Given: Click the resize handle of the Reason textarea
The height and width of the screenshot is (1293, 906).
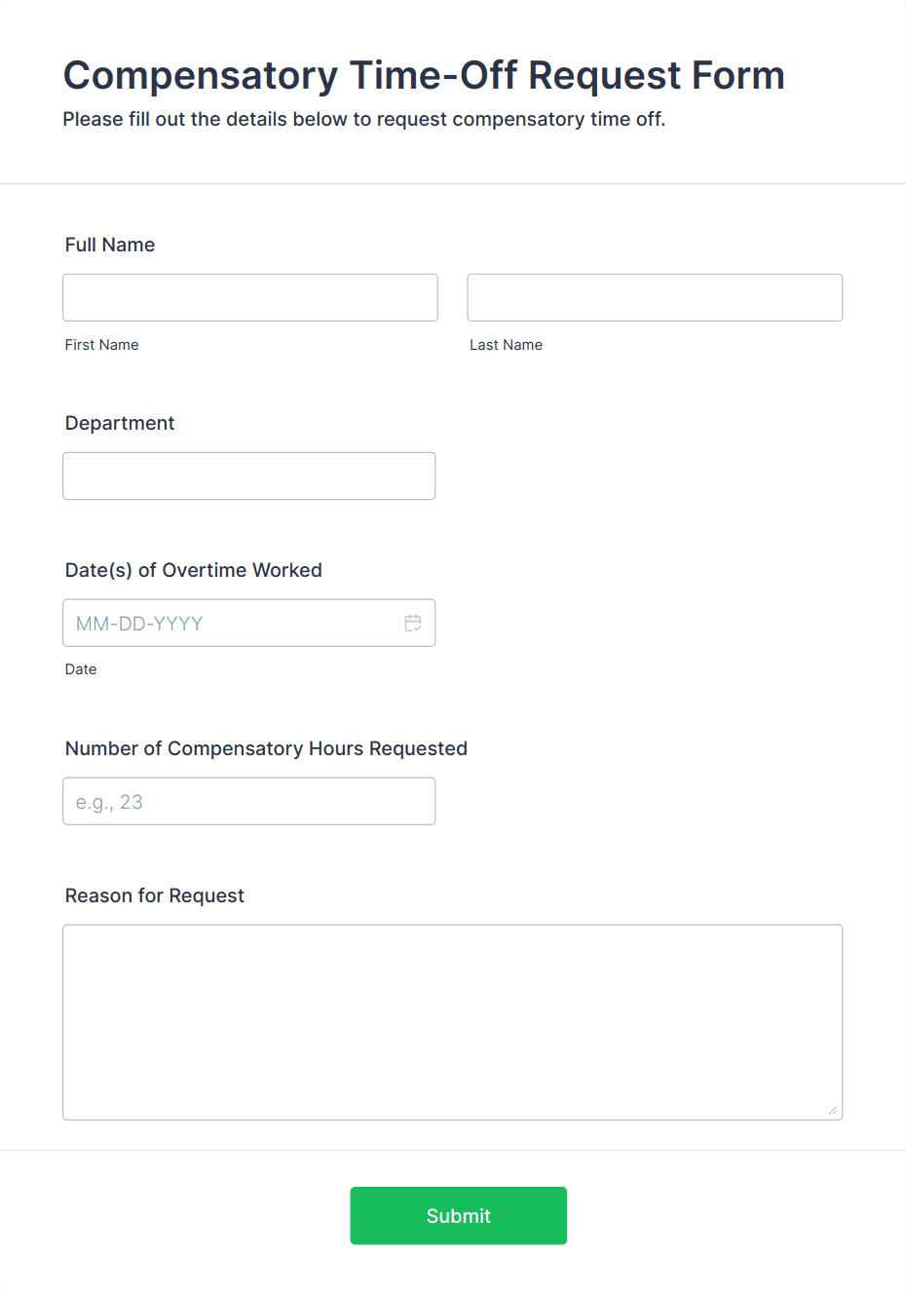Looking at the screenshot, I should pyautogui.click(x=833, y=1109).
